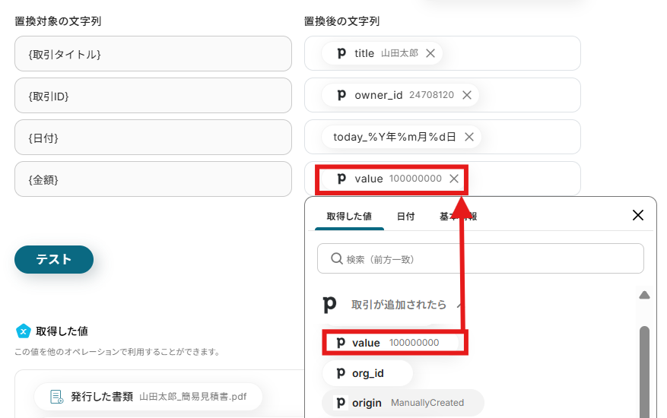This screenshot has height=418, width=667.
Task: Click the 置換後の文字列 heading text
Action: (x=341, y=21)
